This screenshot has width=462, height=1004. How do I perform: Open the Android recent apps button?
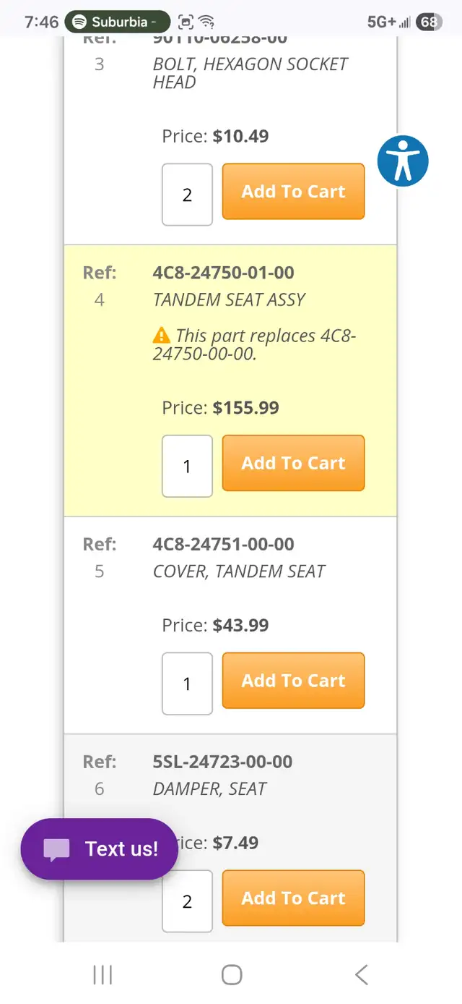(x=103, y=974)
